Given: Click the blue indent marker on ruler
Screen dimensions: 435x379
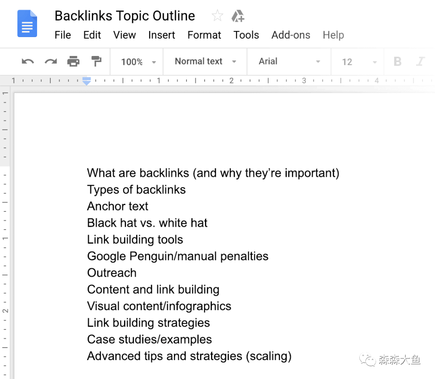Looking at the screenshot, I should 87,81.
